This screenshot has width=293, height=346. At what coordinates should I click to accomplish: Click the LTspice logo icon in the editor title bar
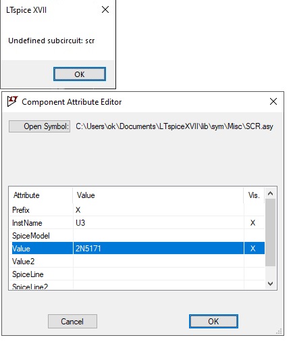pos(12,101)
